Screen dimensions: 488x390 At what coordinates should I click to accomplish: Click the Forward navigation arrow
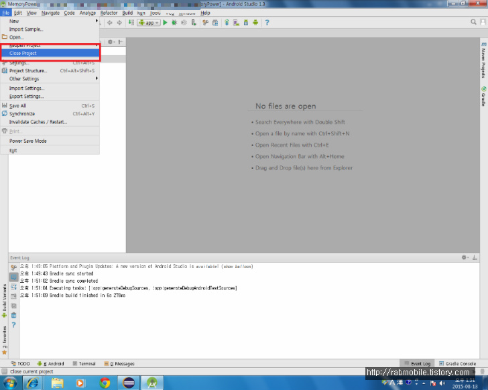119,23
